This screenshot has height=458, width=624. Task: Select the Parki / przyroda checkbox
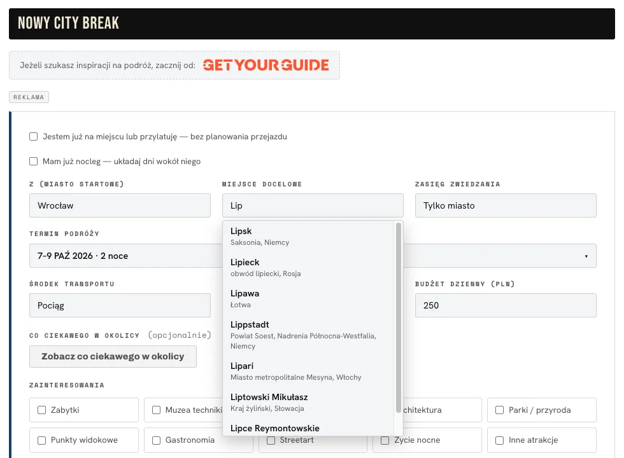(x=499, y=410)
